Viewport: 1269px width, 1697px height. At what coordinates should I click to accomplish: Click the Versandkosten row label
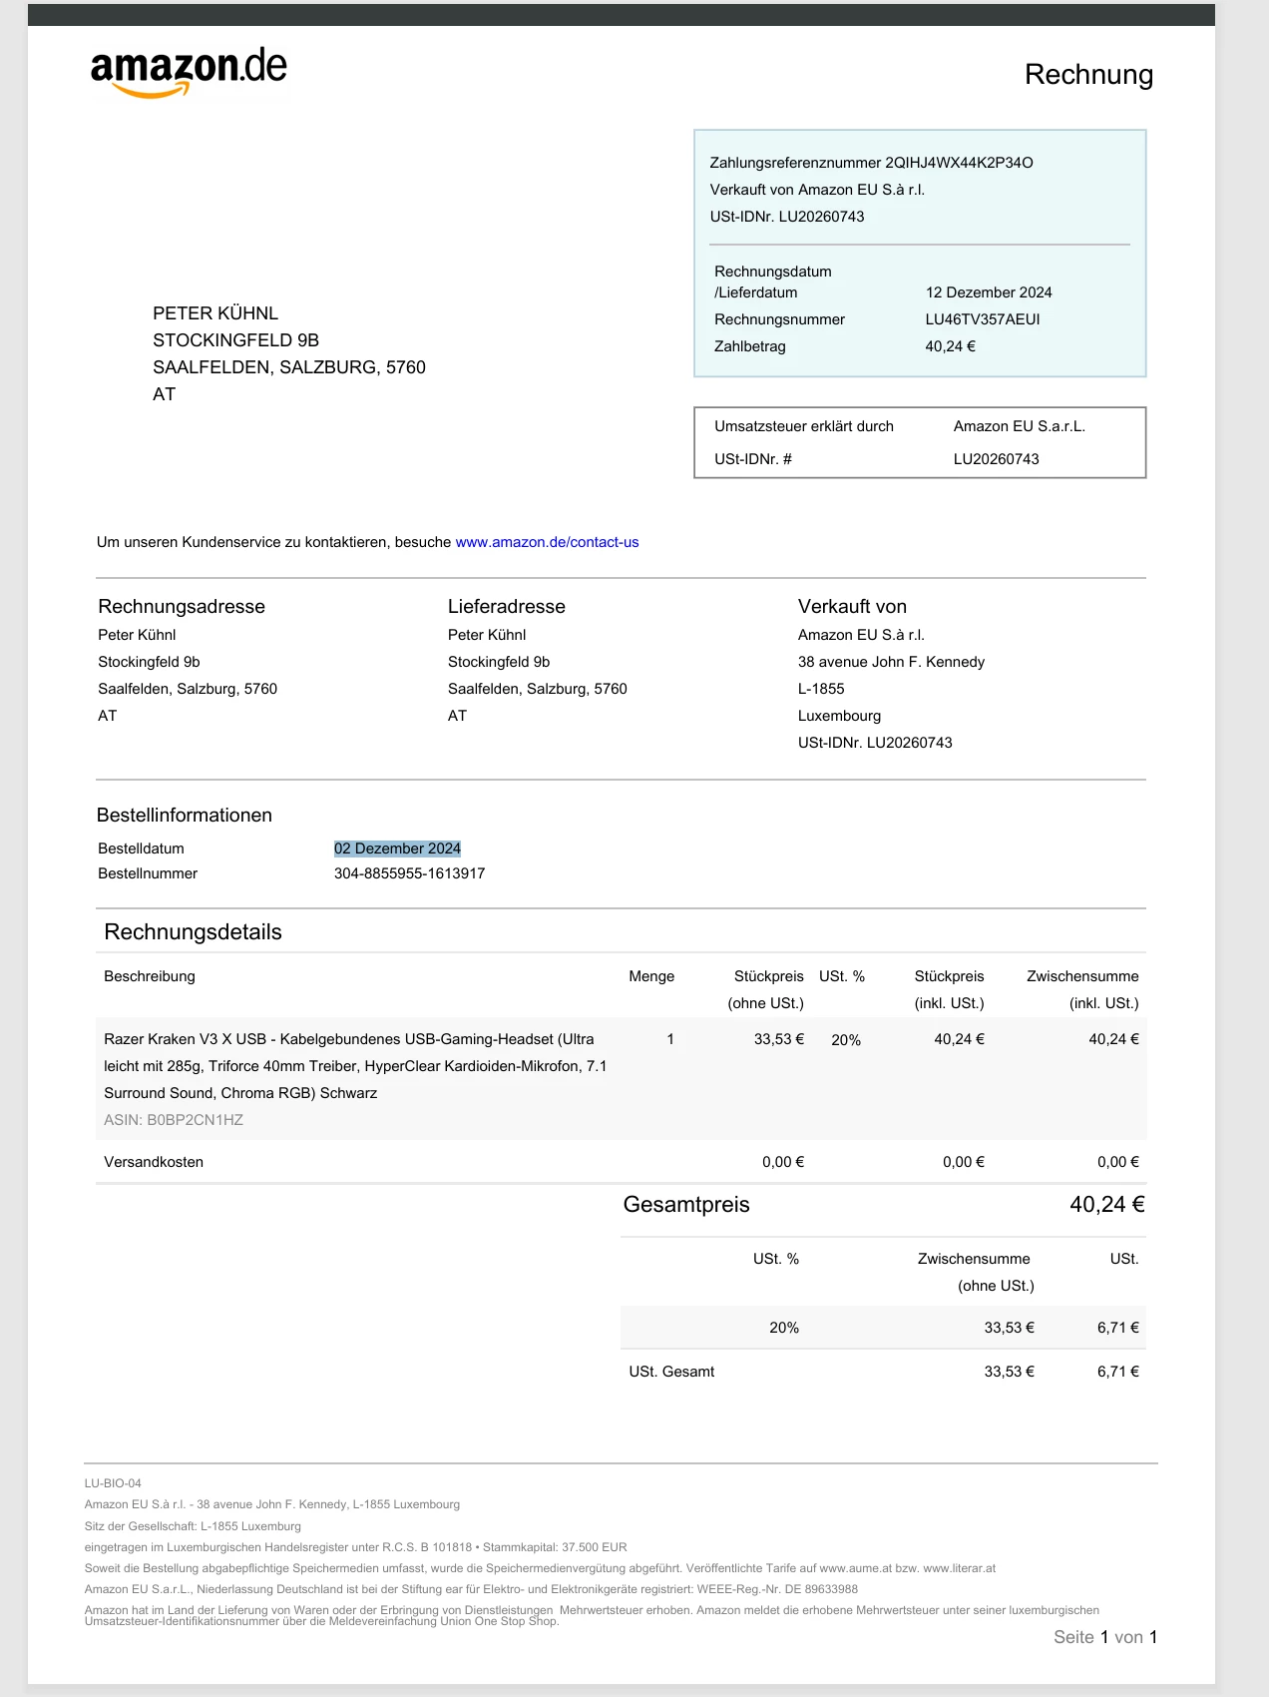pos(154,1162)
